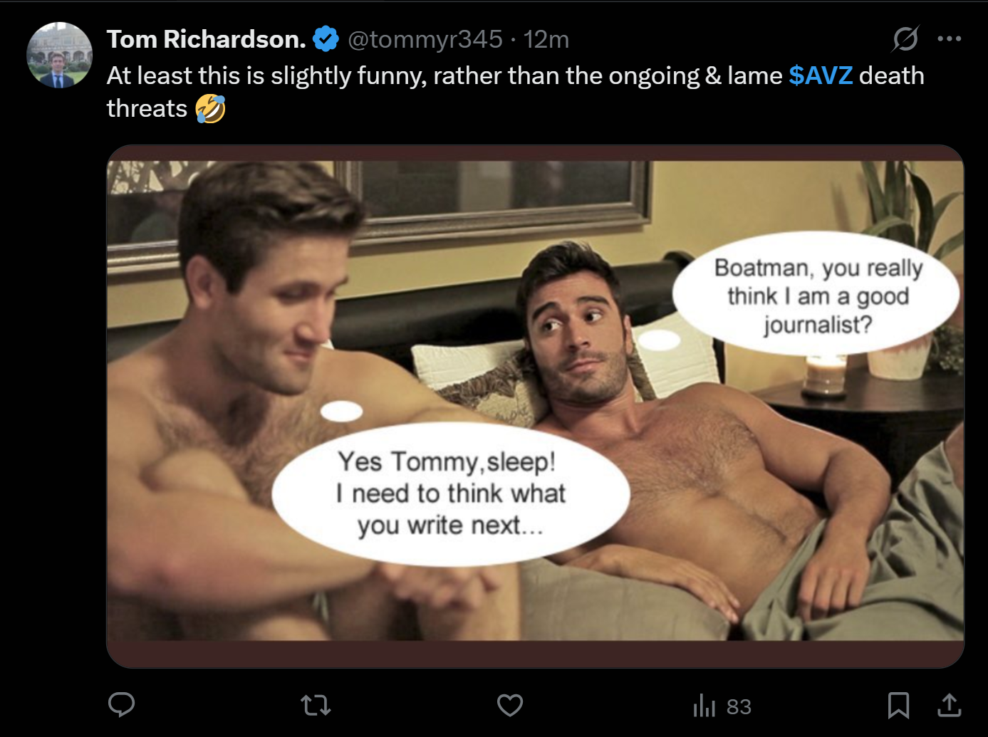
Task: Open the three-dot more options menu
Action: pos(950,38)
